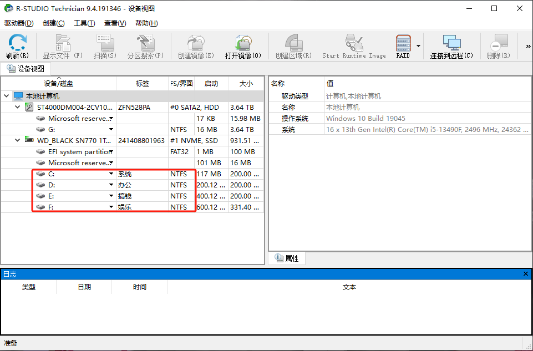Collapse the WD_BLACK SN770 drive entry
Viewport: 533px width, 351px height.
17,140
